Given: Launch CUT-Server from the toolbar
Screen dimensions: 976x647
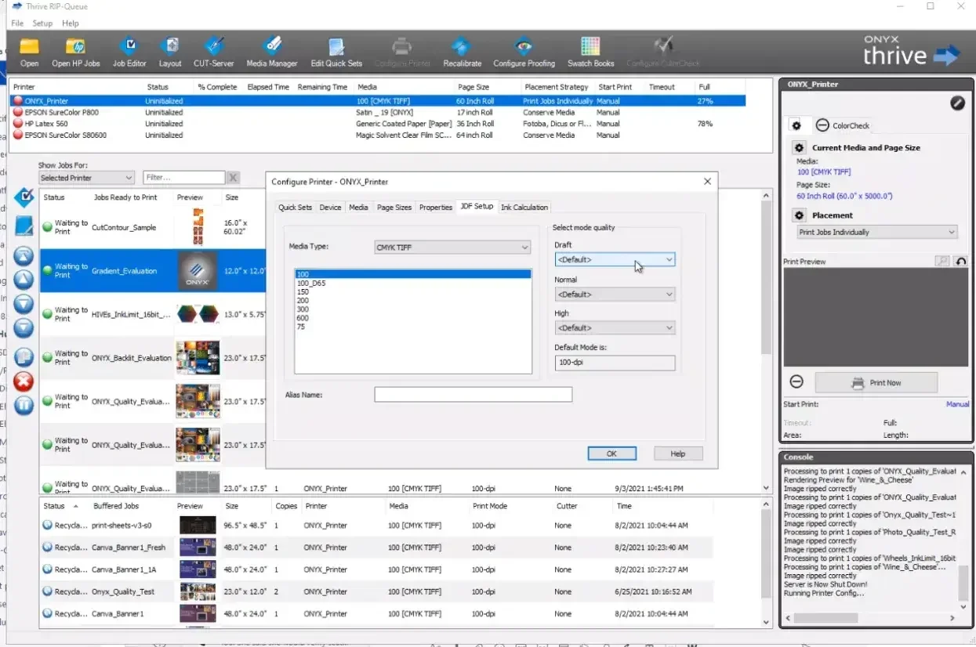Looking at the screenshot, I should (213, 47).
